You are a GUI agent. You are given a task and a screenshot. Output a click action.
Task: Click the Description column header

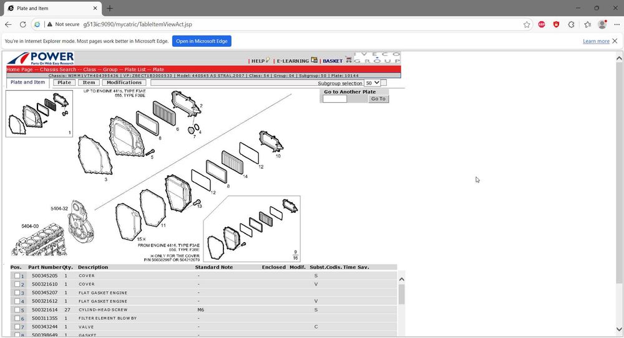pyautogui.click(x=93, y=267)
